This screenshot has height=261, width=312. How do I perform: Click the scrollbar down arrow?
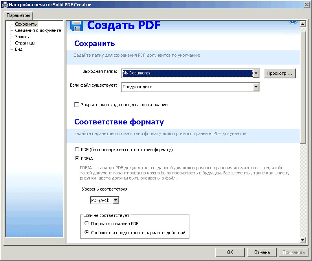pos(303,240)
